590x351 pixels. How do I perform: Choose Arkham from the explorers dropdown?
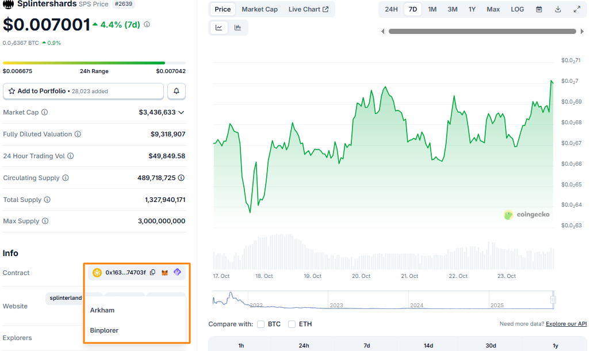(102, 310)
